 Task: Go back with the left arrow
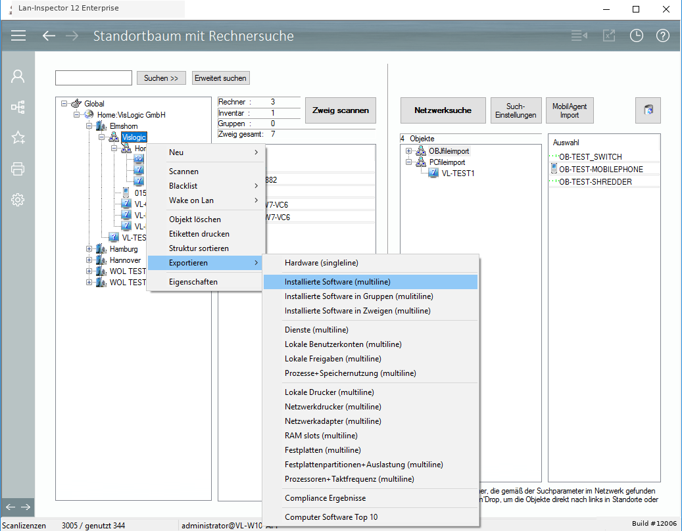(x=49, y=35)
